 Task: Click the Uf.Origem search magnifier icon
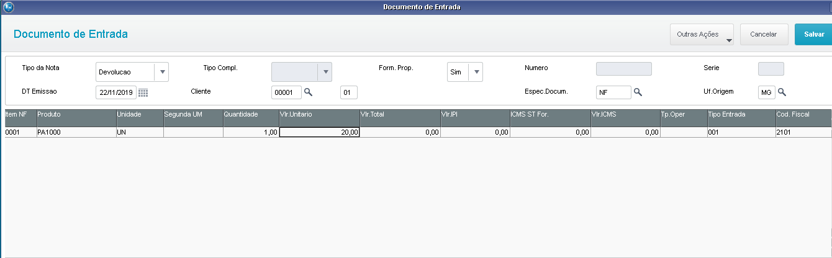pos(782,92)
